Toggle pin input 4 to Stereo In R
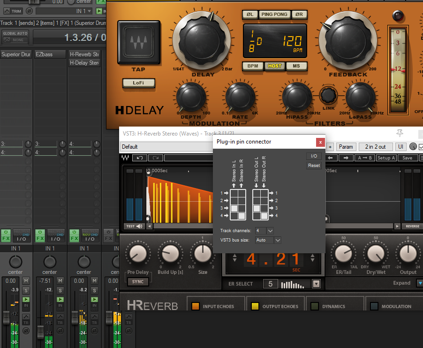This screenshot has height=348, width=423. [242, 216]
